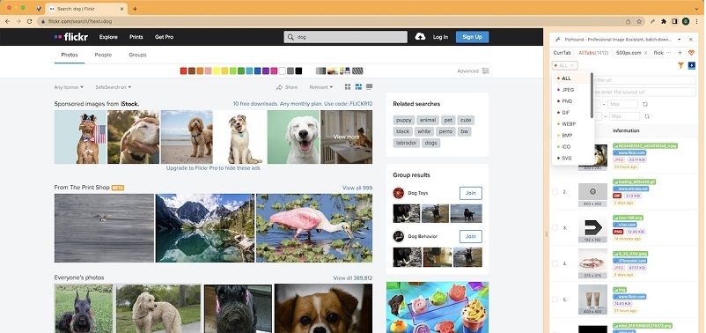
Task: Check the box for image row 5
Action: [555, 300]
